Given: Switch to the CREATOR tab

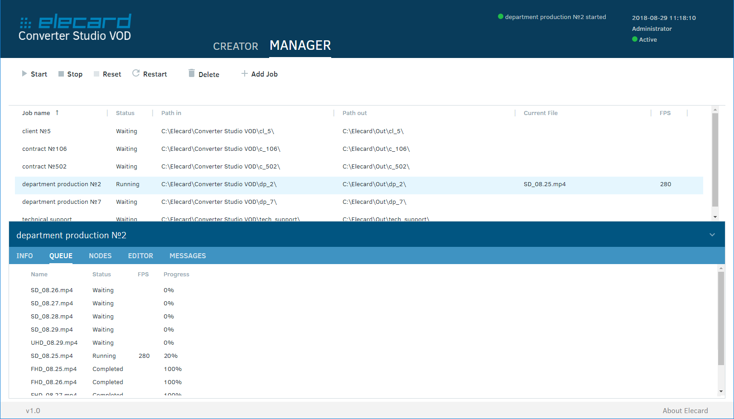Looking at the screenshot, I should [x=236, y=46].
